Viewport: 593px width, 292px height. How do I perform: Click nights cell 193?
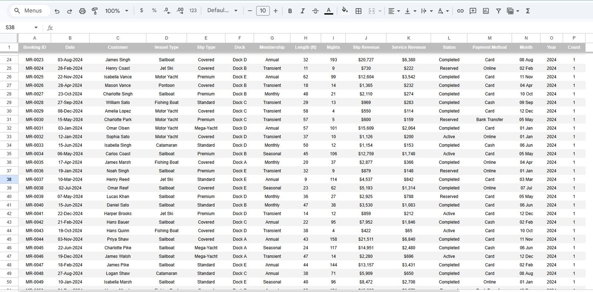click(x=333, y=60)
